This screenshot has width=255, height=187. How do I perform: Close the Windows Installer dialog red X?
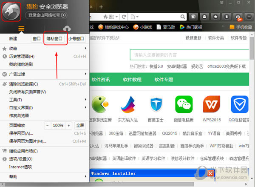[211, 173]
